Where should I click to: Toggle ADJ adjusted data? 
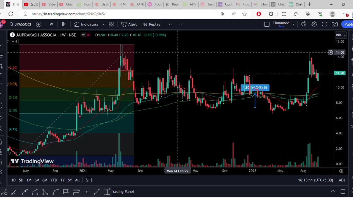point(342,180)
